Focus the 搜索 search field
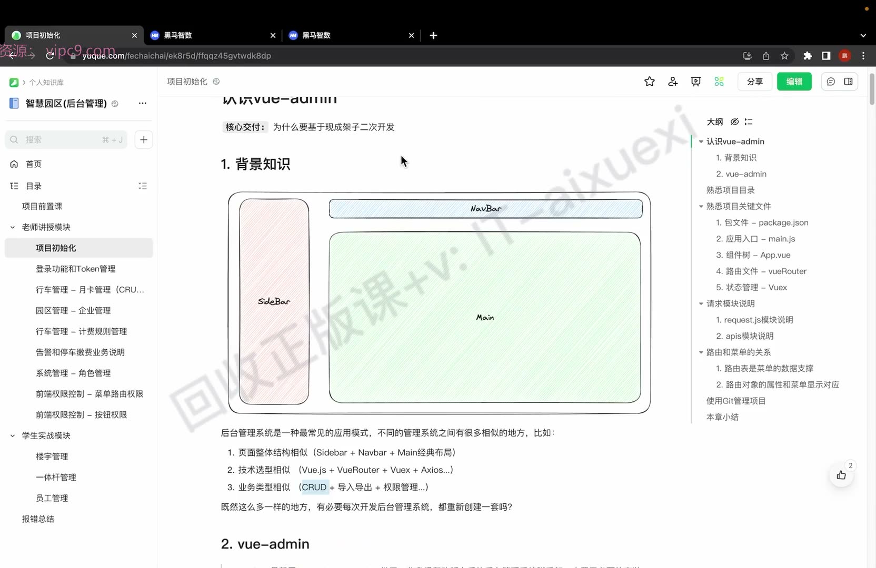Screen dimensions: 876x568 pos(66,139)
